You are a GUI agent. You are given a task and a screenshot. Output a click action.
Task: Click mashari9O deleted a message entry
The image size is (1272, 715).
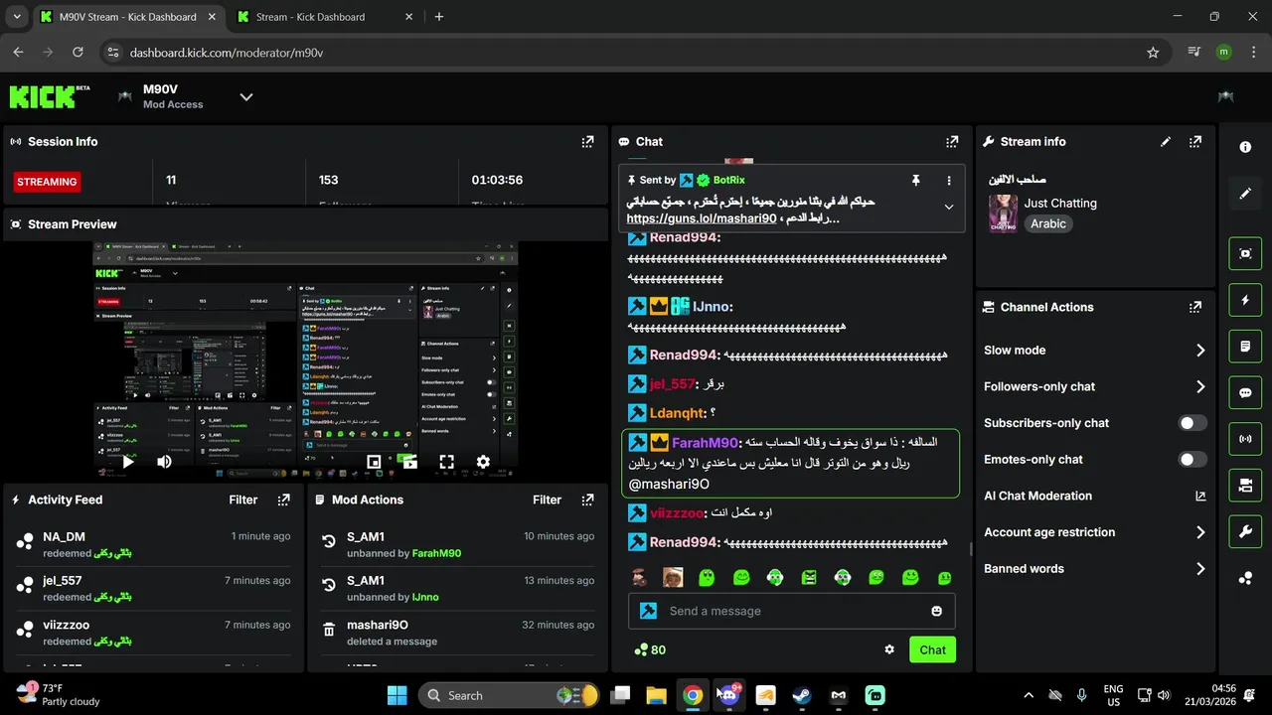459,633
